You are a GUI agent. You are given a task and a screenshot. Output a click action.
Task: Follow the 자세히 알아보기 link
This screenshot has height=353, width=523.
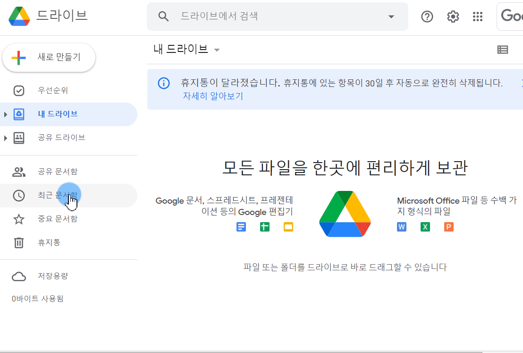click(x=213, y=96)
